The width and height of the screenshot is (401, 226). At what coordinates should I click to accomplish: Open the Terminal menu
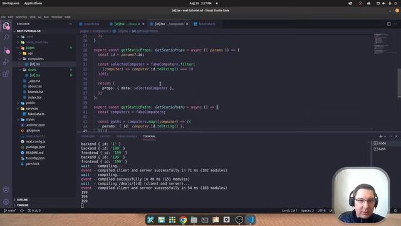coord(56,17)
